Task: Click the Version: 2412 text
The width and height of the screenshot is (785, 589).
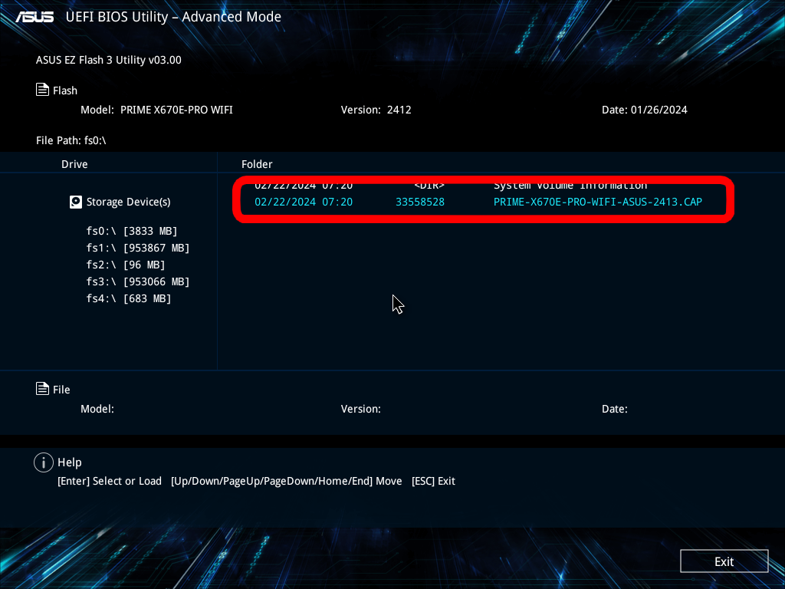Action: [376, 110]
